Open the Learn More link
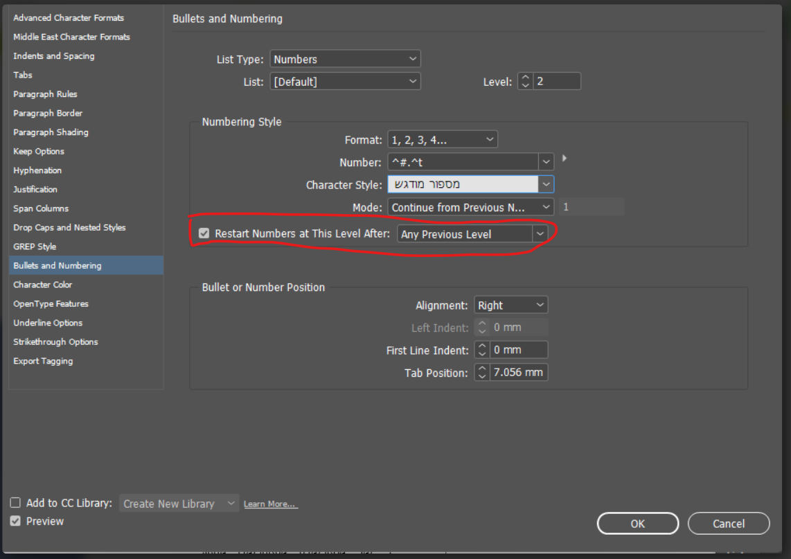Image resolution: width=791 pixels, height=559 pixels. click(x=271, y=504)
